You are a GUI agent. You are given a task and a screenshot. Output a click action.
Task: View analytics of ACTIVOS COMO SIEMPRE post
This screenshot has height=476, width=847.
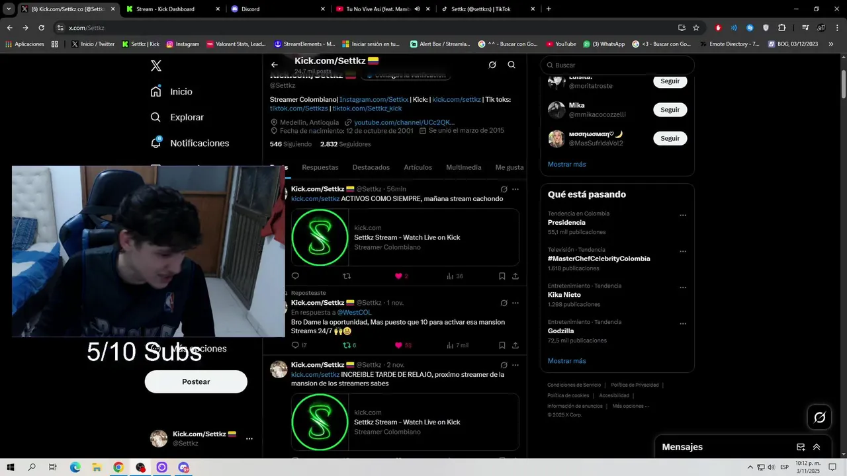454,276
